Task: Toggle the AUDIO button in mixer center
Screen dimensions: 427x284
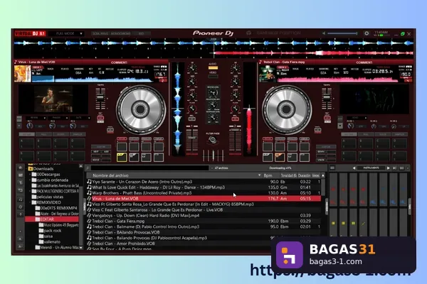Action: [213, 67]
